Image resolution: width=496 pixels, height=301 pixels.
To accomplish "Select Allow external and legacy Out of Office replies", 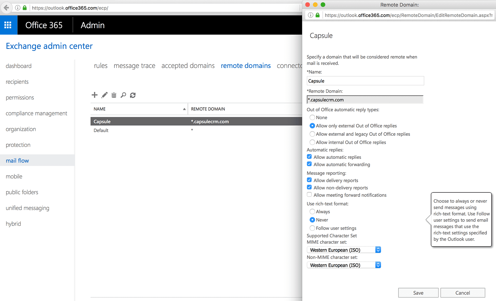I will point(312,134).
